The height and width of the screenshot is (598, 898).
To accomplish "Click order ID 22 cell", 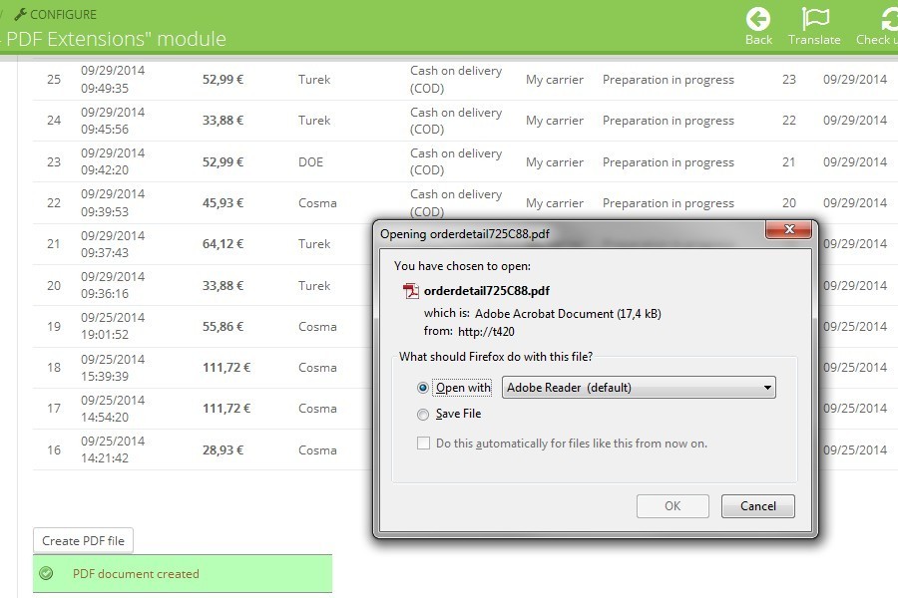I will 54,203.
